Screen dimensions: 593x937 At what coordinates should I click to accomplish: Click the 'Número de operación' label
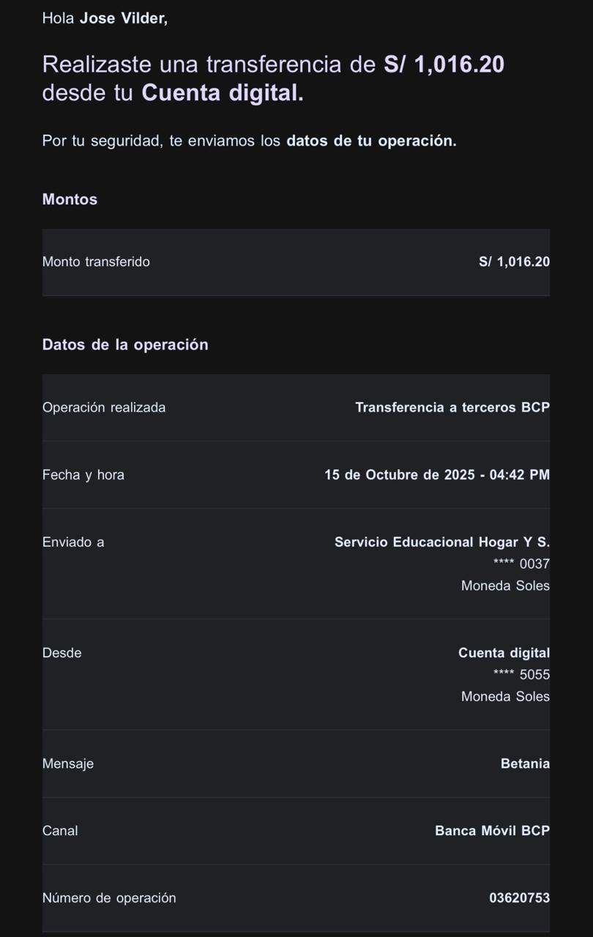click(x=109, y=898)
